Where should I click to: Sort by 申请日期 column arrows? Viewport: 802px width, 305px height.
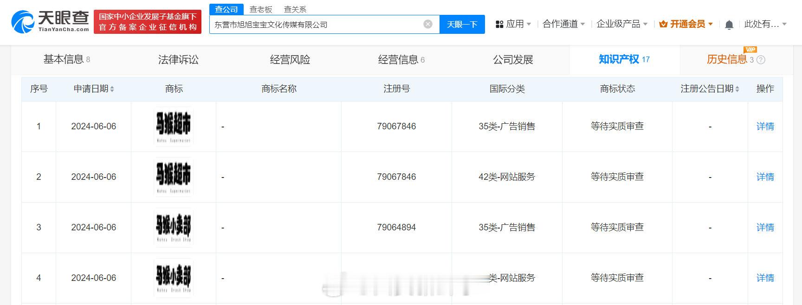click(112, 89)
